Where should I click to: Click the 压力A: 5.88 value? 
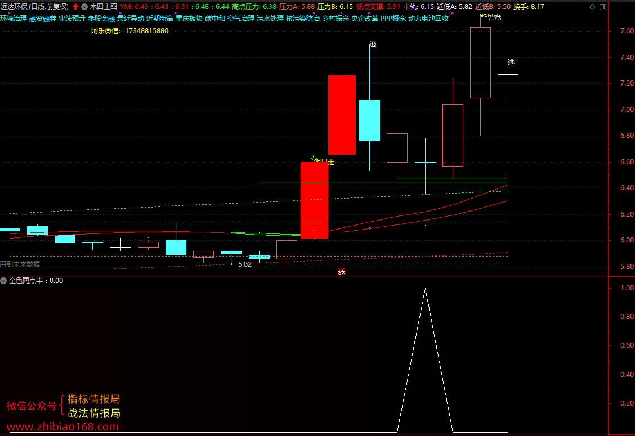click(297, 7)
